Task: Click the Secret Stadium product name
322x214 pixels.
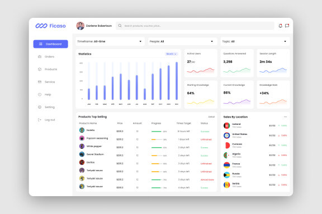Action: coord(95,154)
